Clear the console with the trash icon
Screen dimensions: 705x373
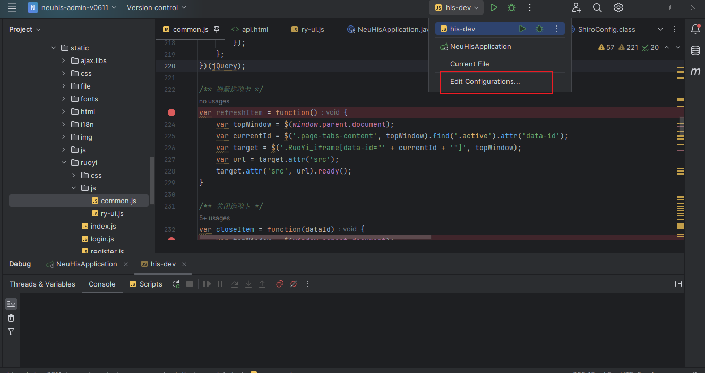pos(11,318)
